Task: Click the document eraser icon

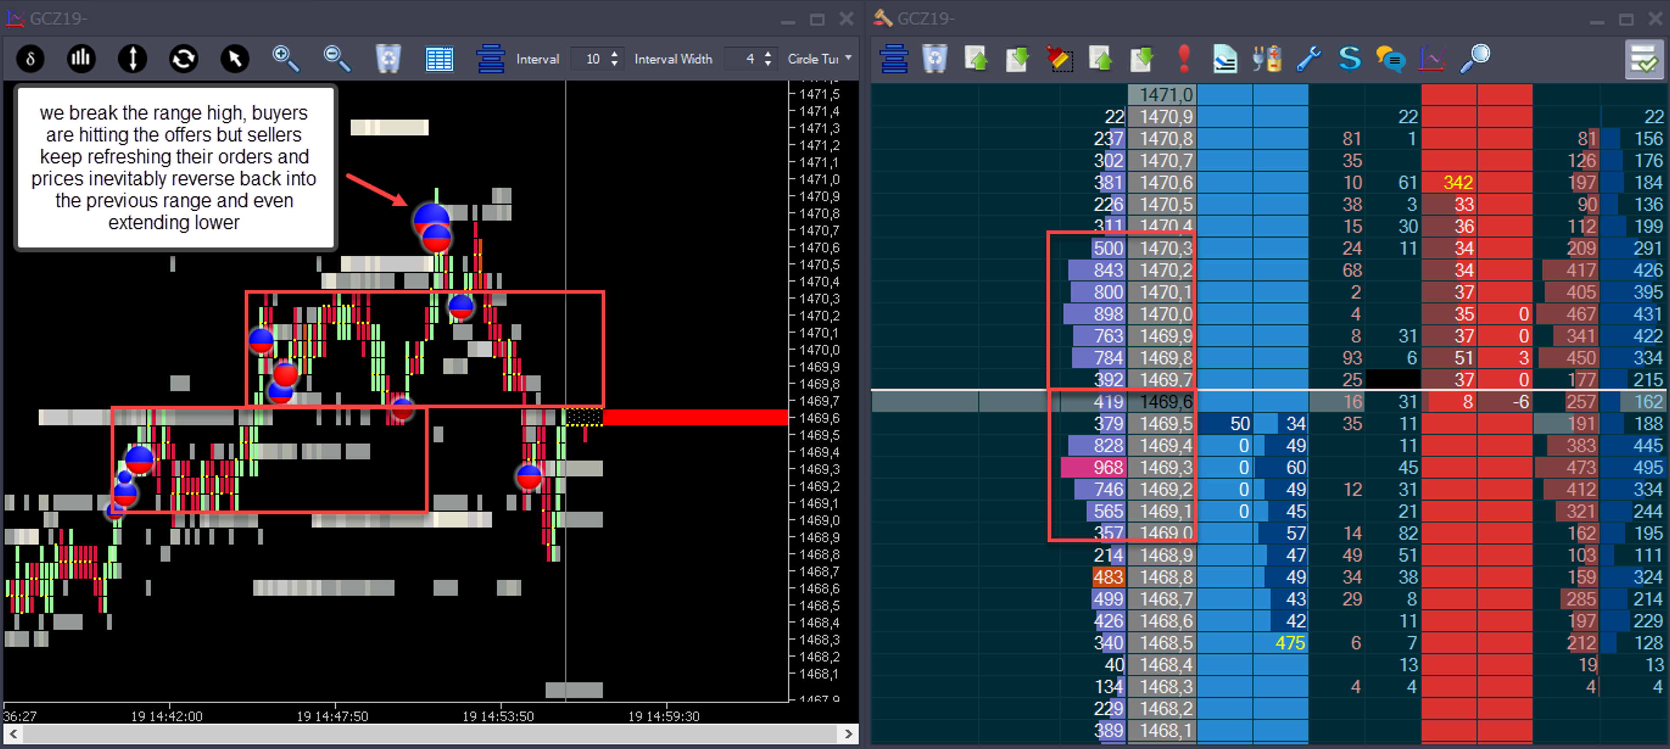Action: tap(1225, 59)
